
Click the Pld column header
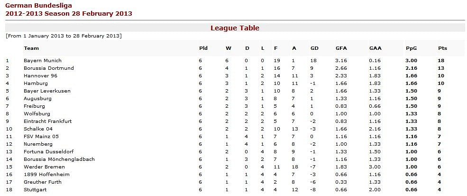point(203,48)
